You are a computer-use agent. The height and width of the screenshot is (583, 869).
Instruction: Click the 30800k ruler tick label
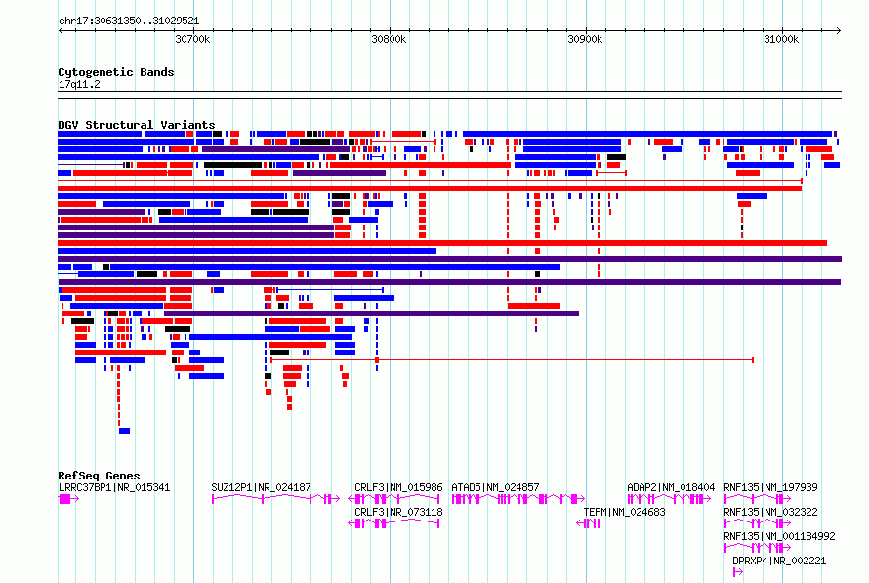coord(389,39)
